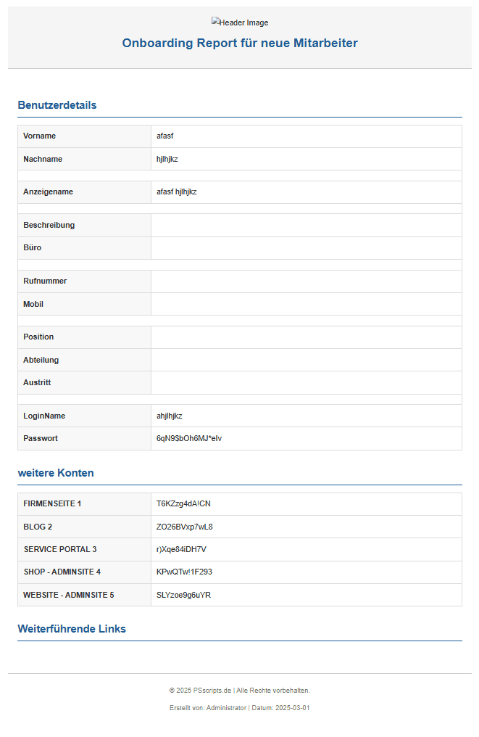Select the Passwort value text
The height and width of the screenshot is (737, 479).
coord(189,439)
